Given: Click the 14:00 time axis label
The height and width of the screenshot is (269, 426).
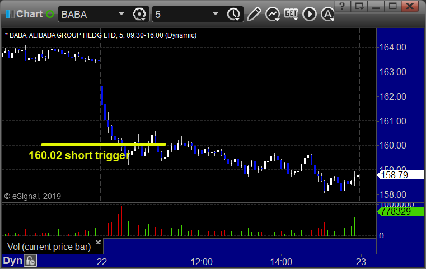Looking at the screenshot, I should [281, 262].
